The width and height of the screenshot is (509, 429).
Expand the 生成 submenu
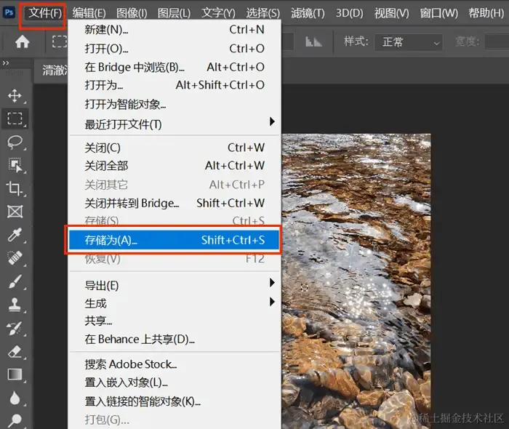coord(175,303)
